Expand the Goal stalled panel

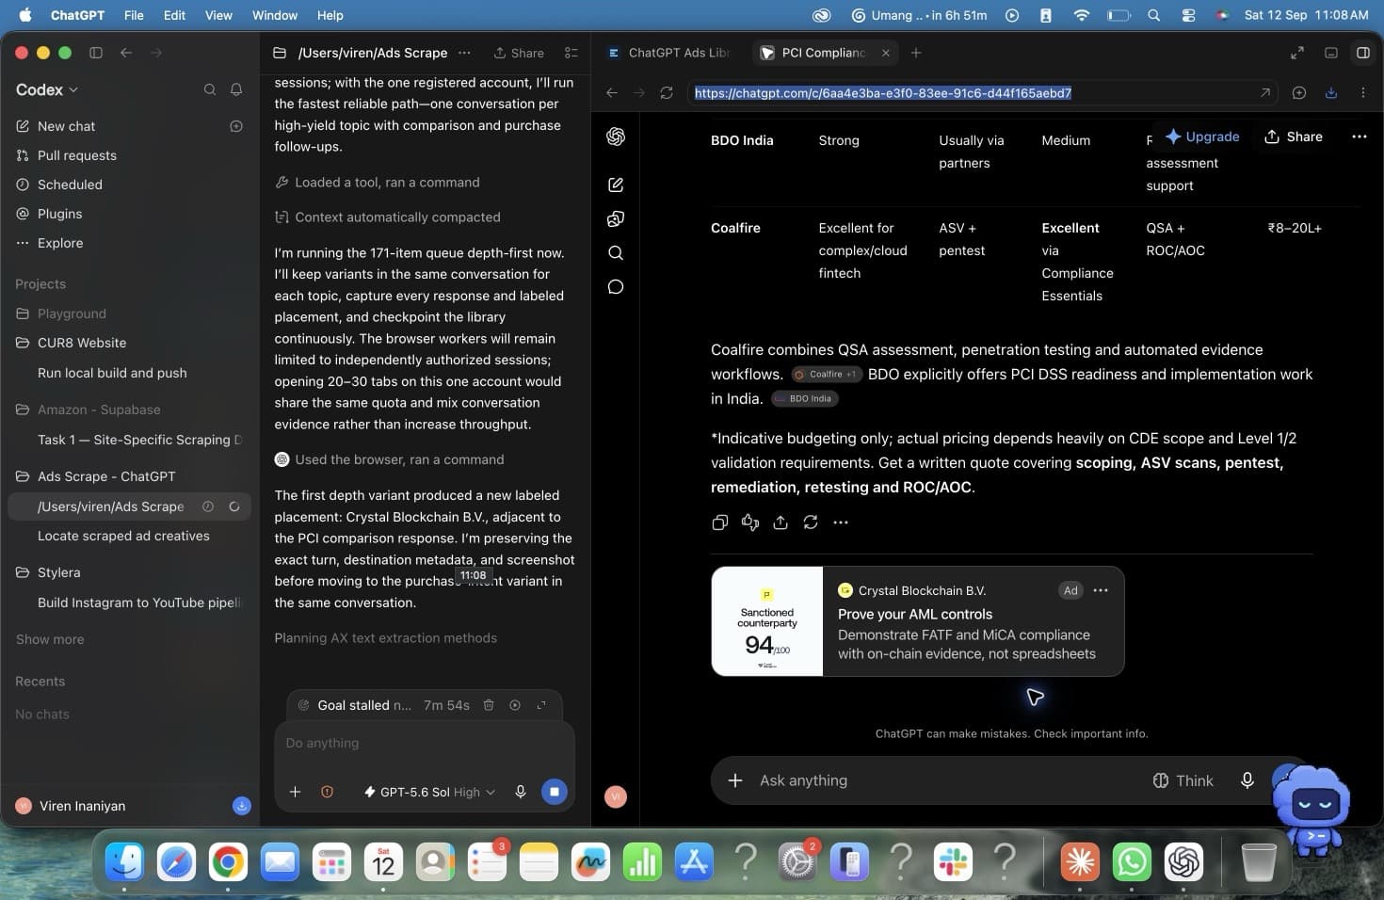(x=541, y=705)
